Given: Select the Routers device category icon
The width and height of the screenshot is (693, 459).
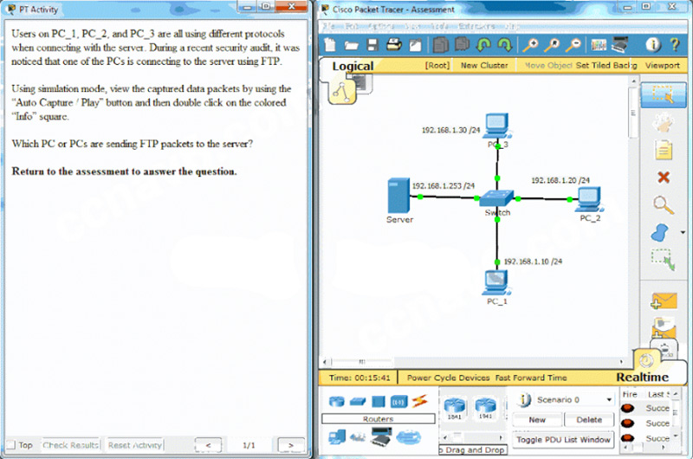Looking at the screenshot, I should (x=337, y=401).
